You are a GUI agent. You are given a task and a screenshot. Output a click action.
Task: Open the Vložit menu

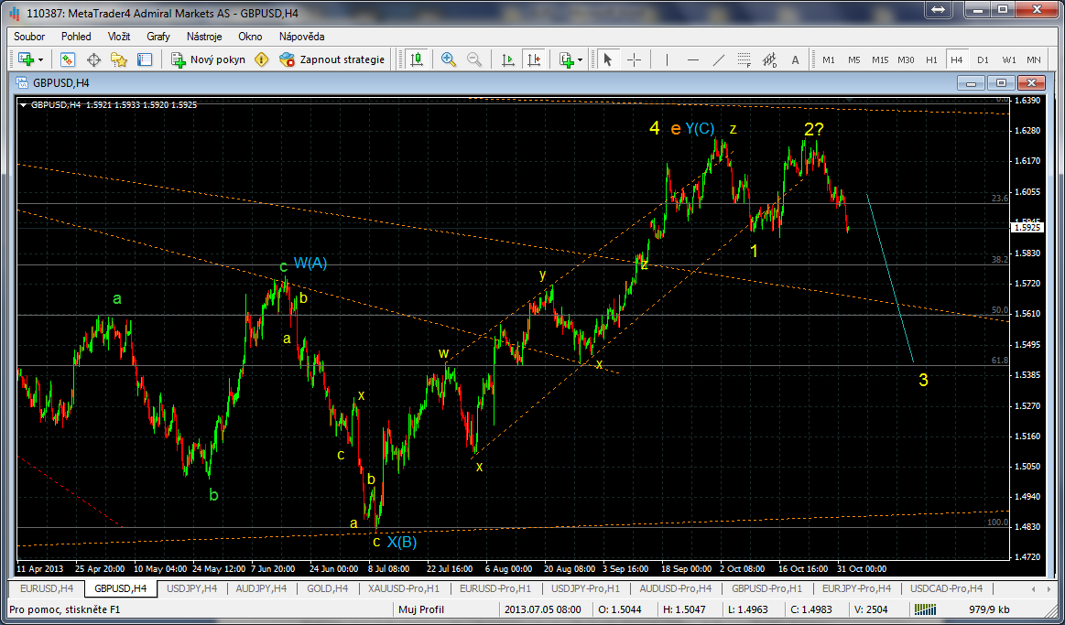tap(119, 37)
